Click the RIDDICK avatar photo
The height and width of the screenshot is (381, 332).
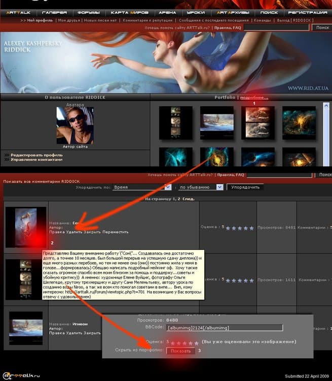pyautogui.click(x=75, y=125)
